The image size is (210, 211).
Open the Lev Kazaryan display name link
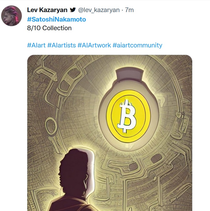pyautogui.click(x=47, y=10)
